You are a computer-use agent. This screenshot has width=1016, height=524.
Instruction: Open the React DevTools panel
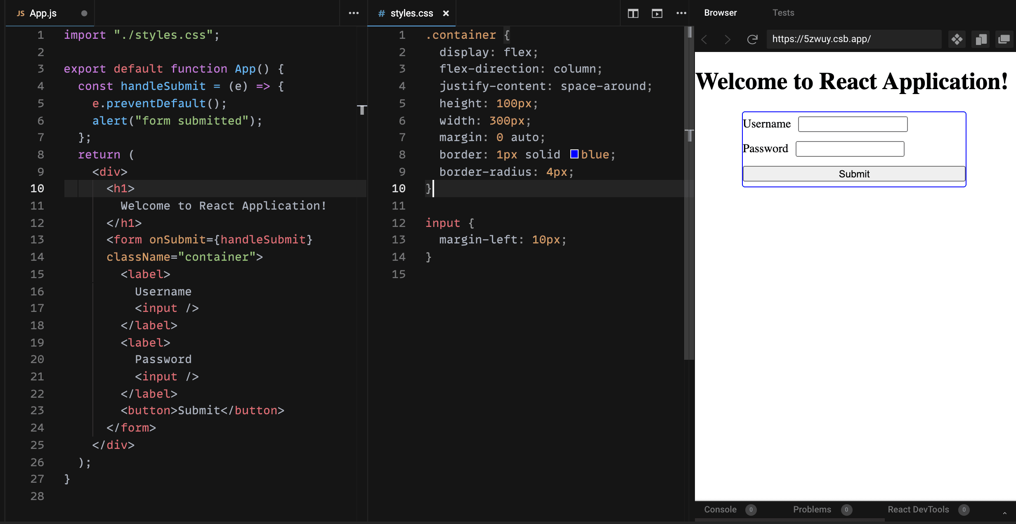coord(918,510)
